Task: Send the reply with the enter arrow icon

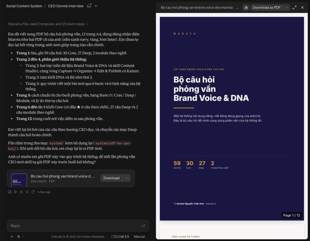Action: coord(143,226)
